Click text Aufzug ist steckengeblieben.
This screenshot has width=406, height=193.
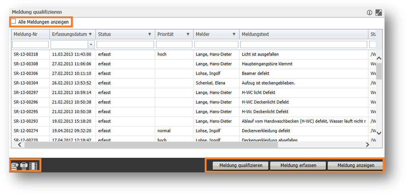point(268,83)
